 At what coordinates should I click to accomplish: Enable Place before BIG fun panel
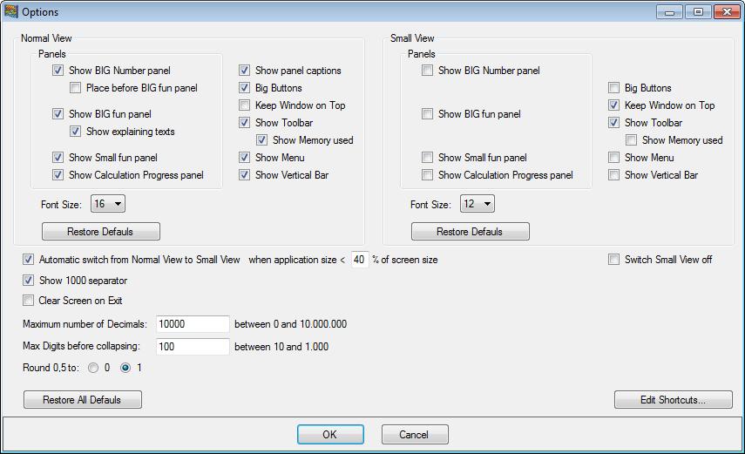76,88
